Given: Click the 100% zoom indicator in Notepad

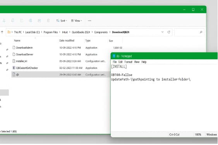Looking at the screenshot, I should (x=198, y=135).
